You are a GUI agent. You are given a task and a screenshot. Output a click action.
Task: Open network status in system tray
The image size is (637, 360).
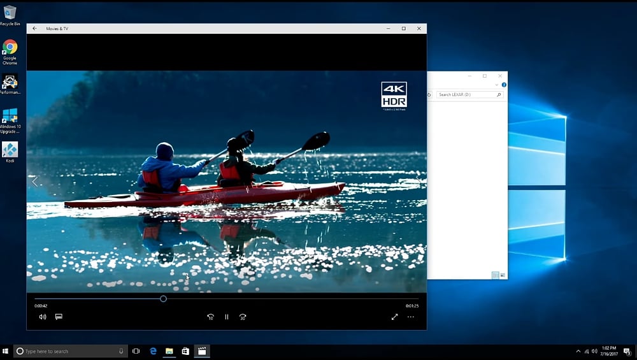pos(587,351)
